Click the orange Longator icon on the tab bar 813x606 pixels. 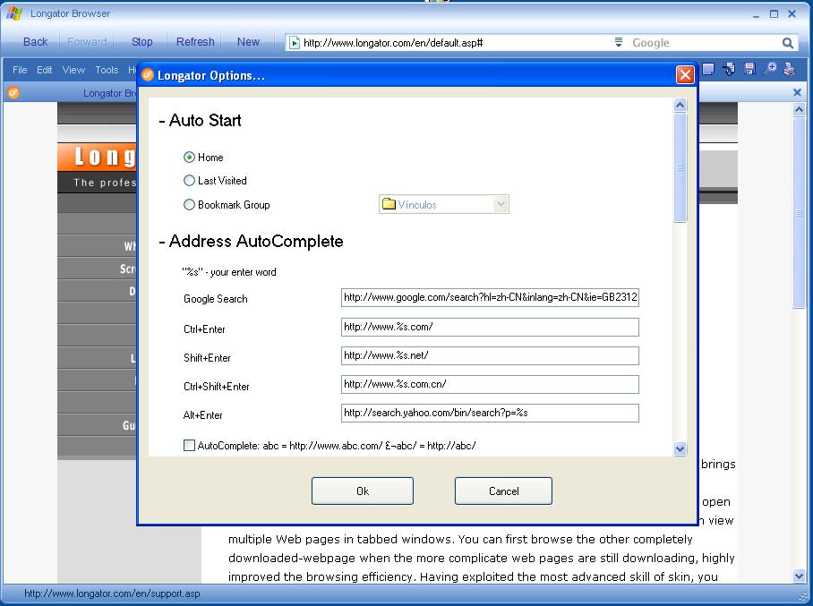(13, 93)
